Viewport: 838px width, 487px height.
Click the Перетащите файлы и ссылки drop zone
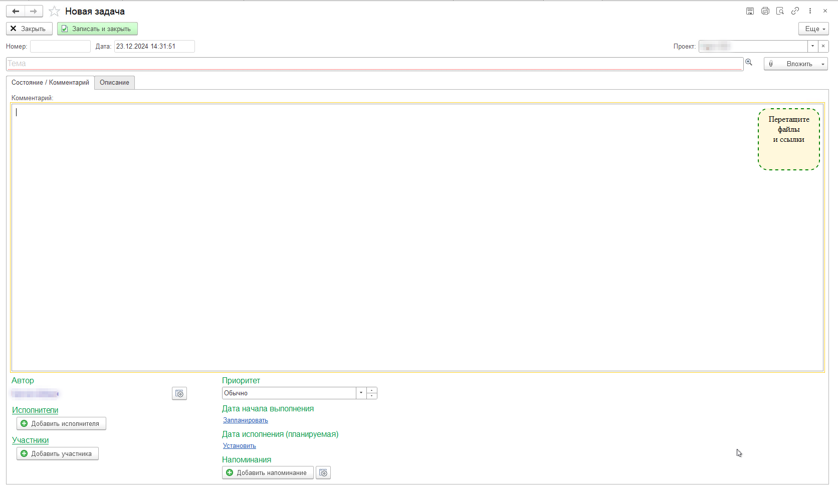pyautogui.click(x=789, y=139)
